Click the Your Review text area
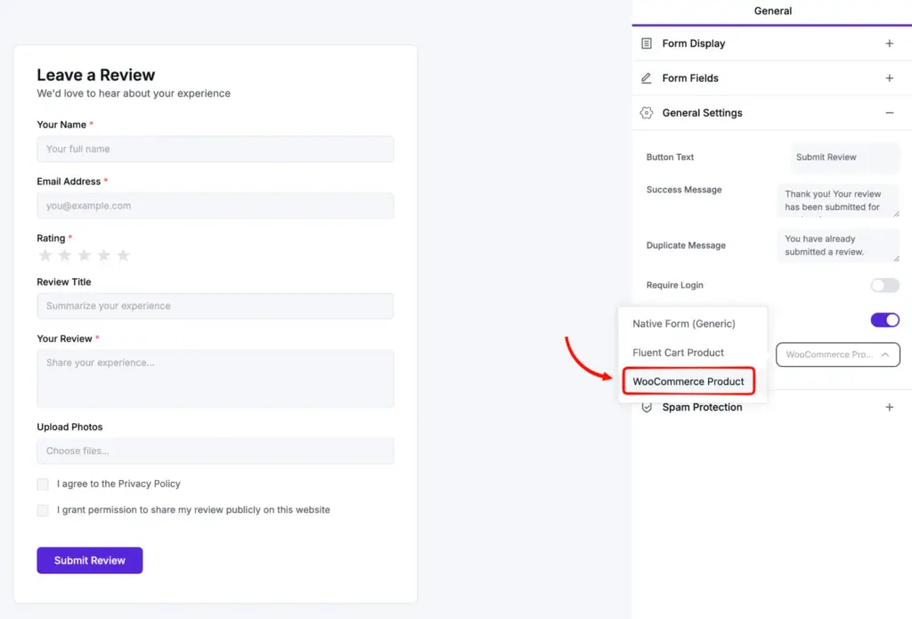 point(216,379)
